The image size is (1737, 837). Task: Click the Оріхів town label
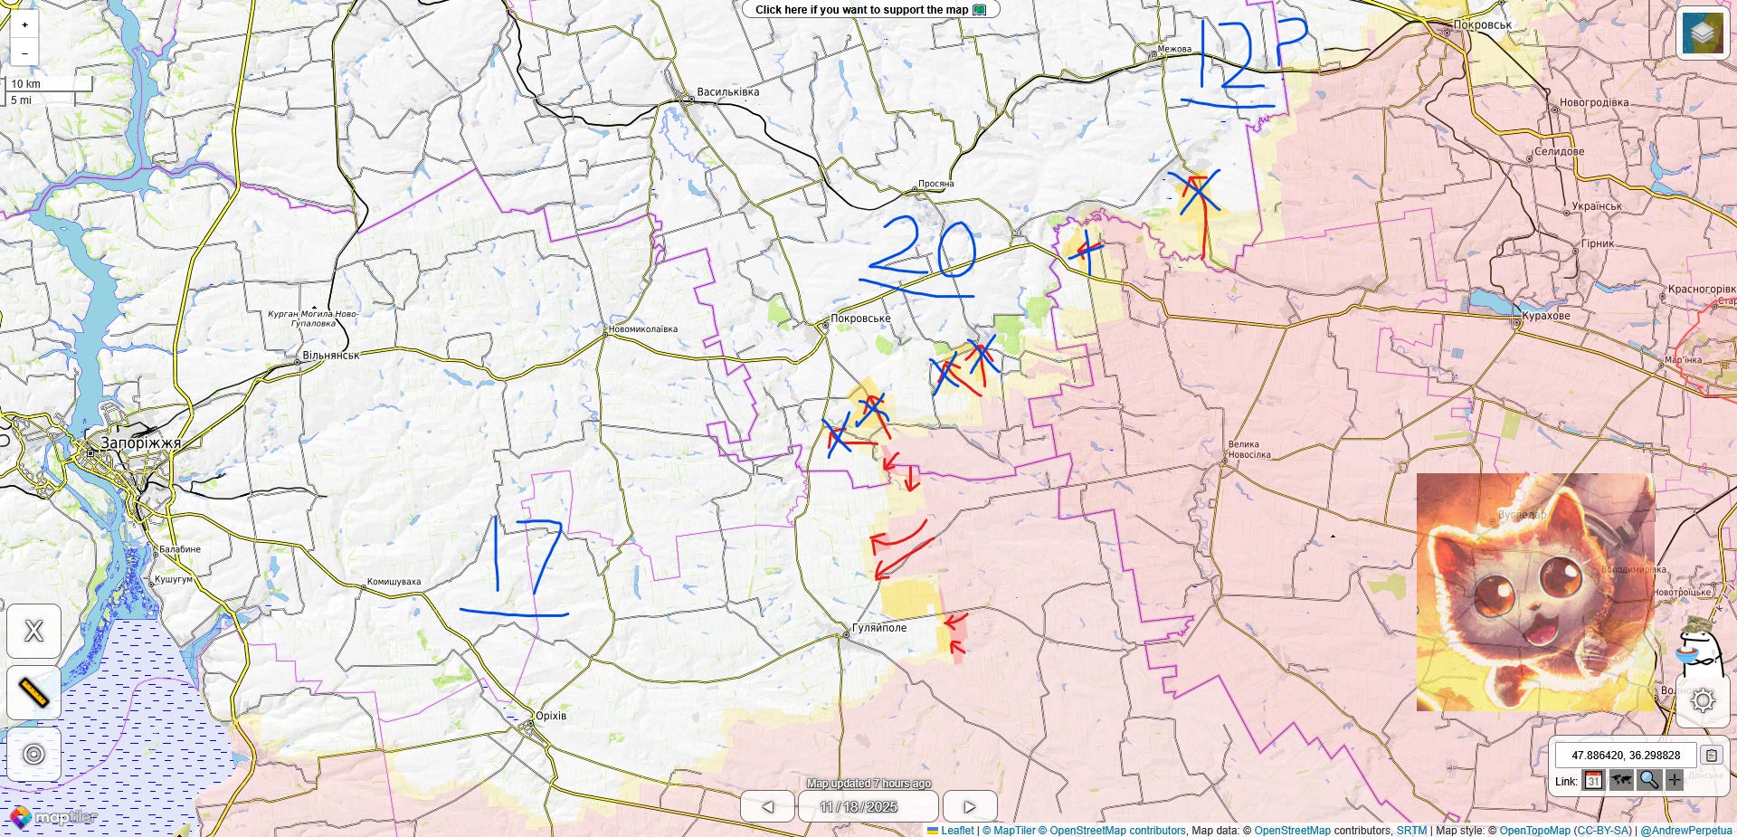pyautogui.click(x=551, y=715)
